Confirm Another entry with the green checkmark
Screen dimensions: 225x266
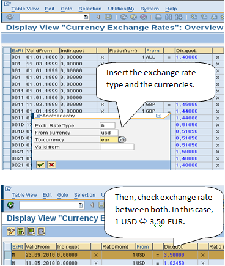[41, 164]
